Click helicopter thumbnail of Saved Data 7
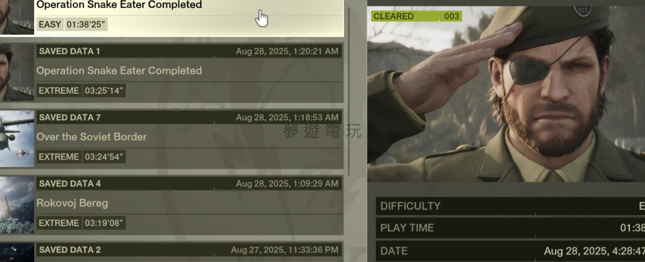The image size is (645, 262). [x=17, y=139]
